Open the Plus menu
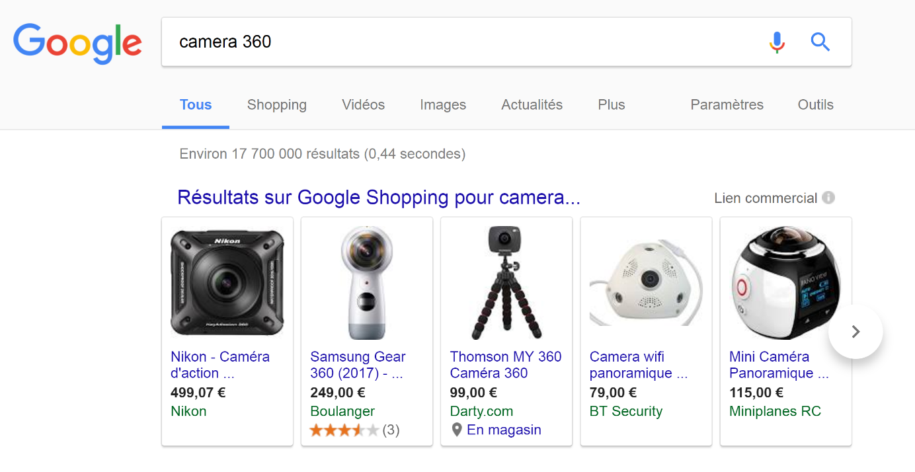Viewport: 915px width, 472px height. 611,104
